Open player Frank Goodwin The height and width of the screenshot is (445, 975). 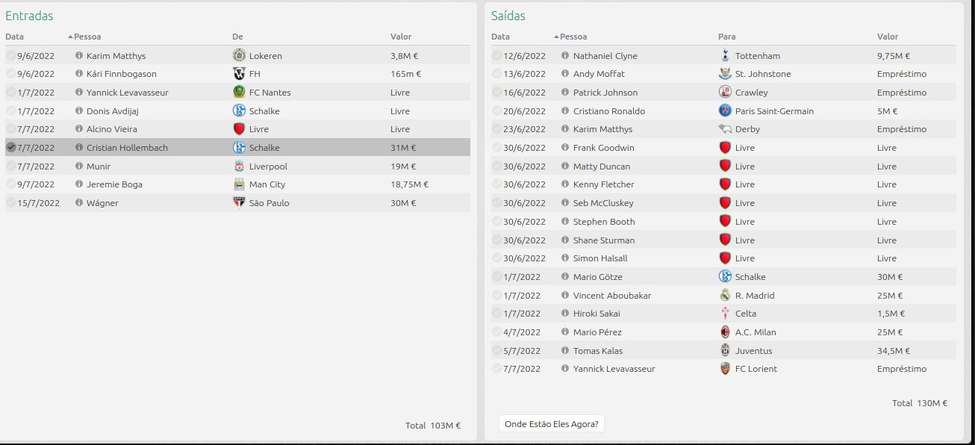pos(604,148)
